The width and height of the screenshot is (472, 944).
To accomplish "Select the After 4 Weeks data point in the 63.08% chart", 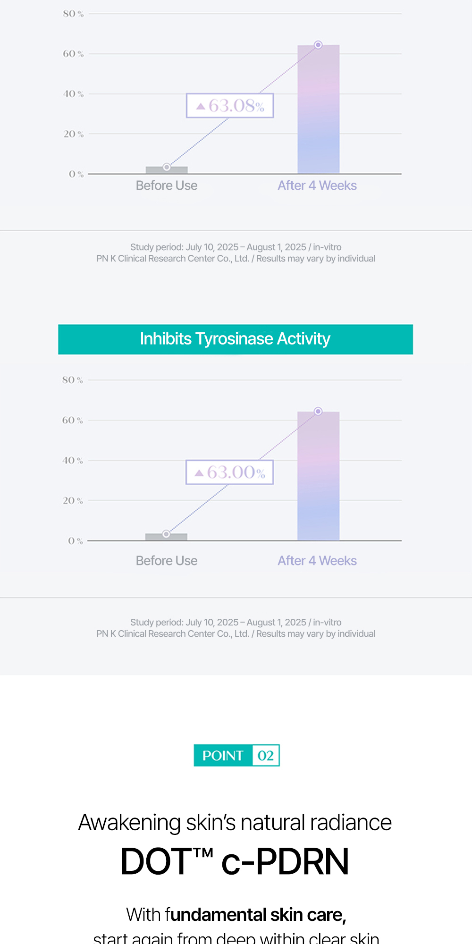I will (x=318, y=45).
